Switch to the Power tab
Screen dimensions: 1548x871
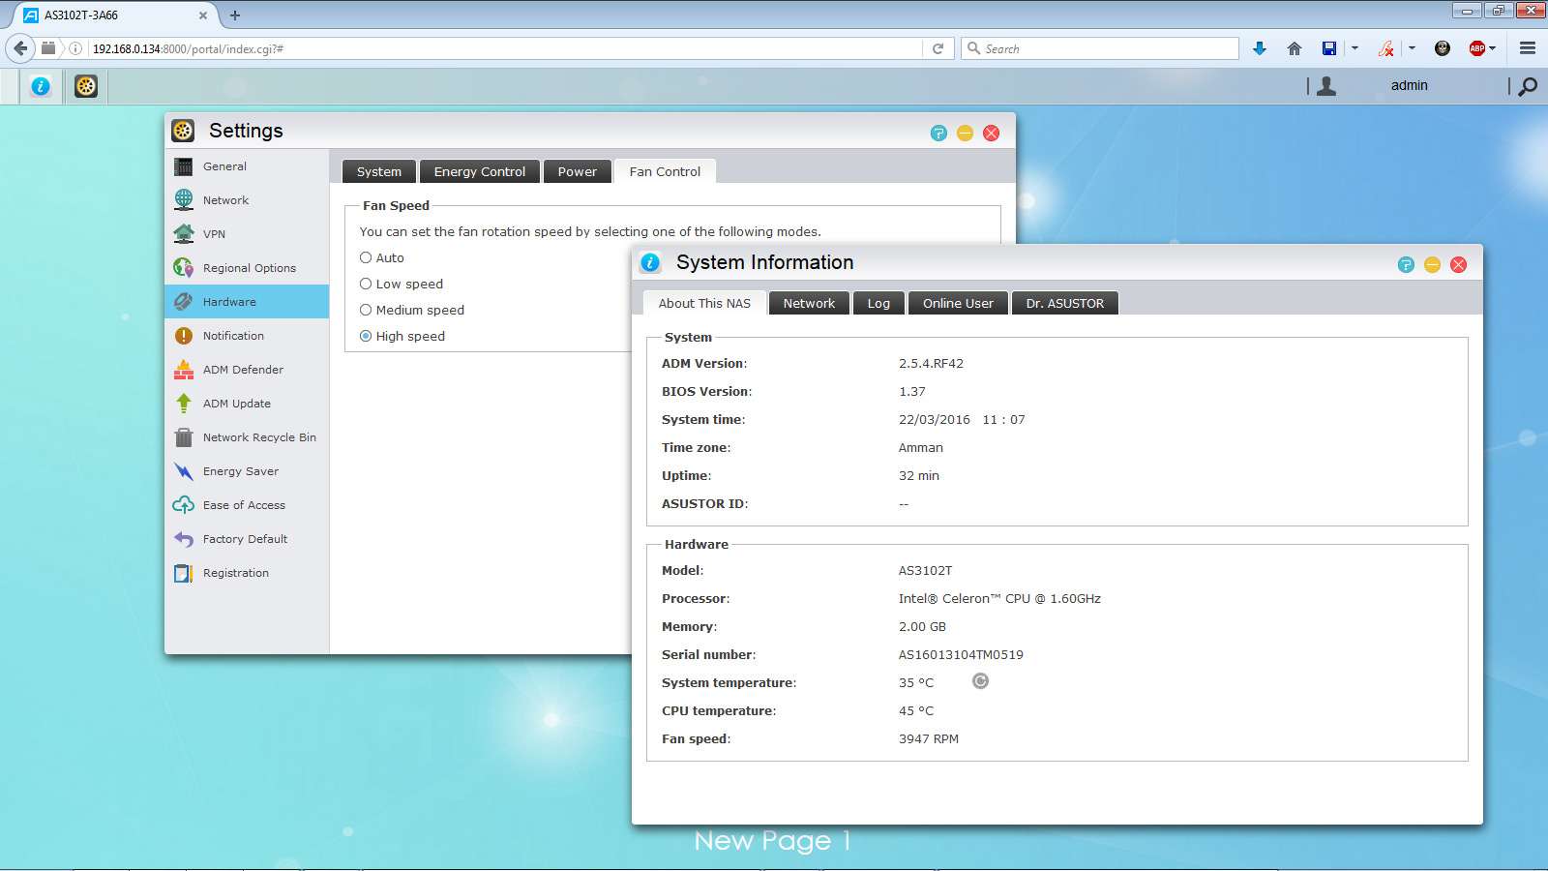coord(578,171)
